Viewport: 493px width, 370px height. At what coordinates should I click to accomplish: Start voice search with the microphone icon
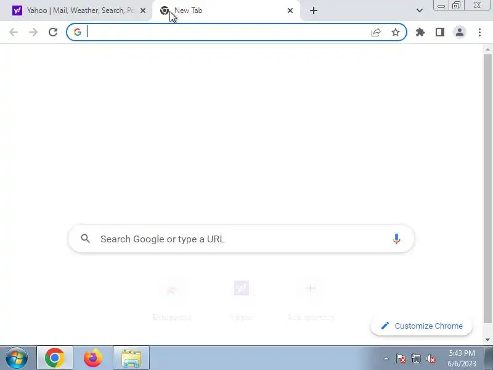pyautogui.click(x=396, y=239)
